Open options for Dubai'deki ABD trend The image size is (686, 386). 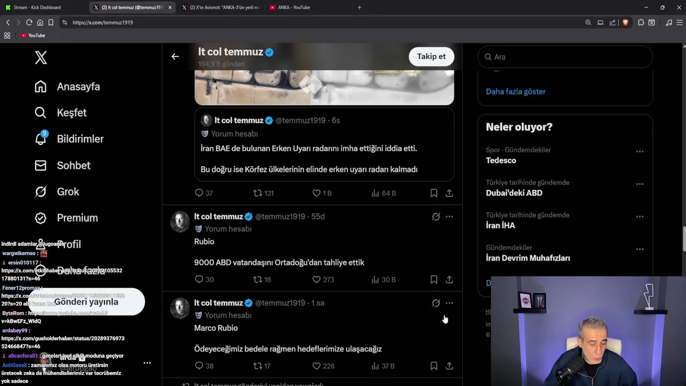639,184
